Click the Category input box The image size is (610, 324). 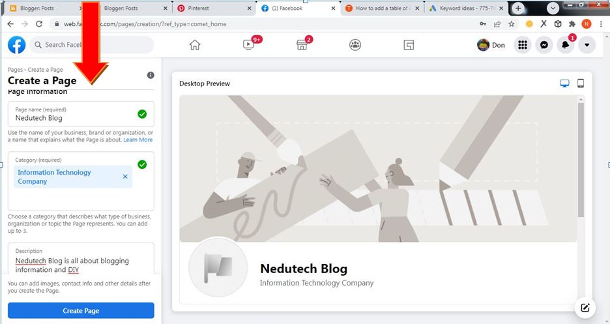coord(81,181)
